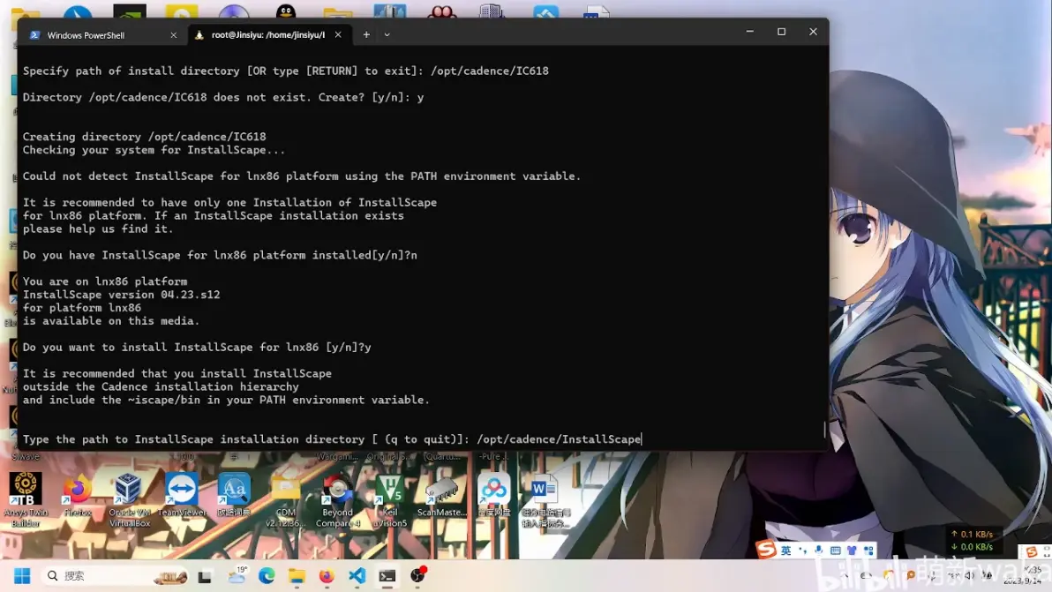This screenshot has height=592, width=1052.
Task: Open Ansys Twin Builder desktop shortcut
Action: (x=26, y=498)
